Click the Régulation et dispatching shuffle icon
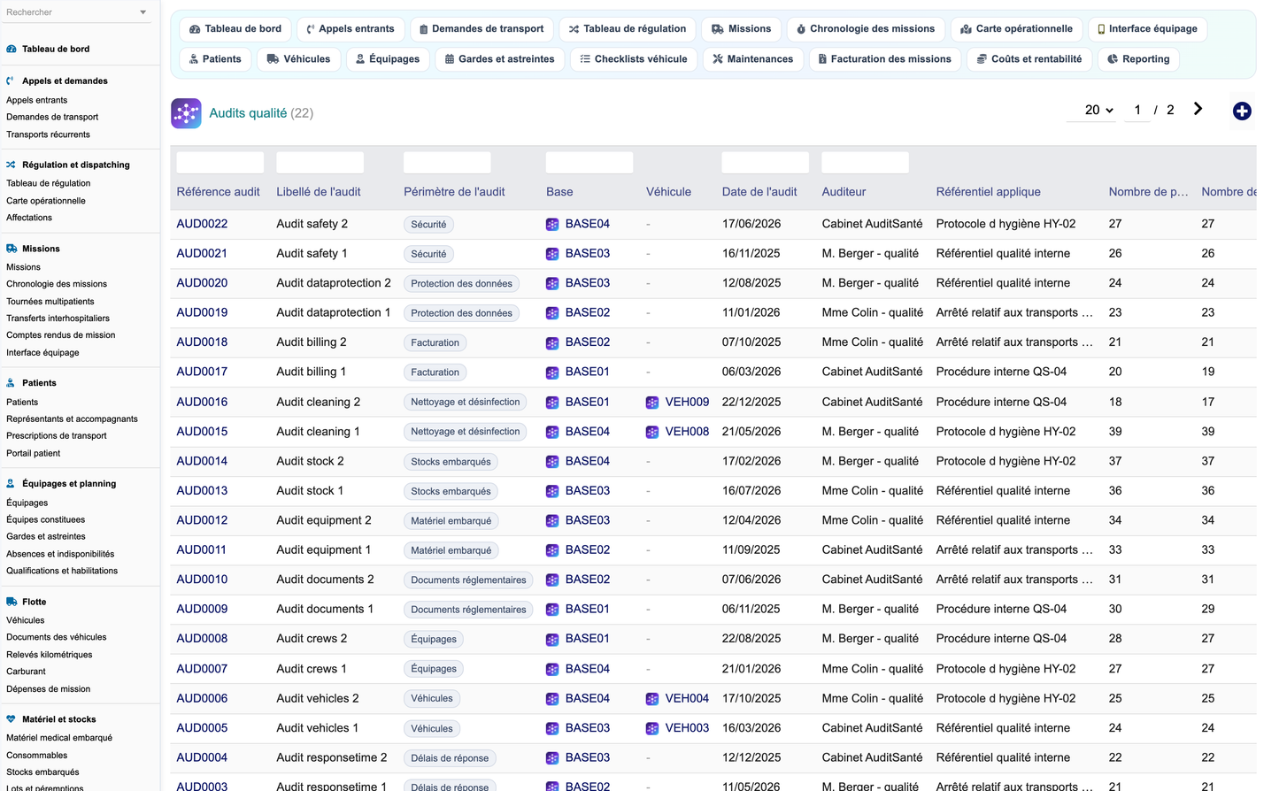Image resolution: width=1279 pixels, height=791 pixels. 11,165
